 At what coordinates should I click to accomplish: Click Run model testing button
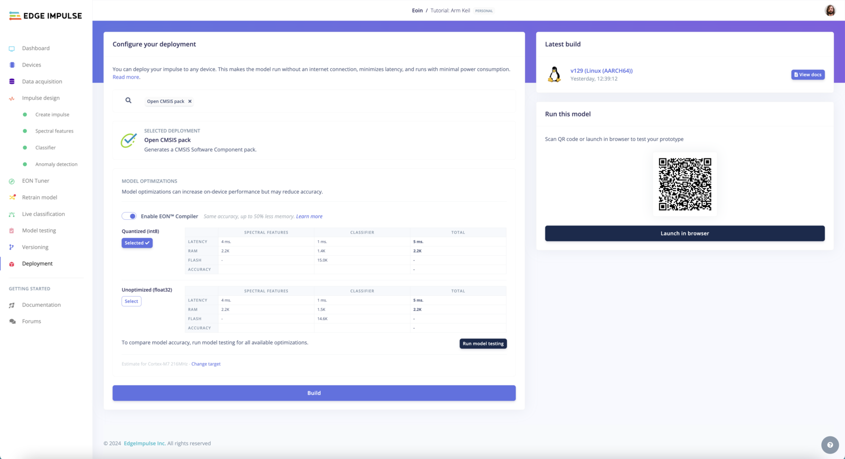pyautogui.click(x=483, y=344)
